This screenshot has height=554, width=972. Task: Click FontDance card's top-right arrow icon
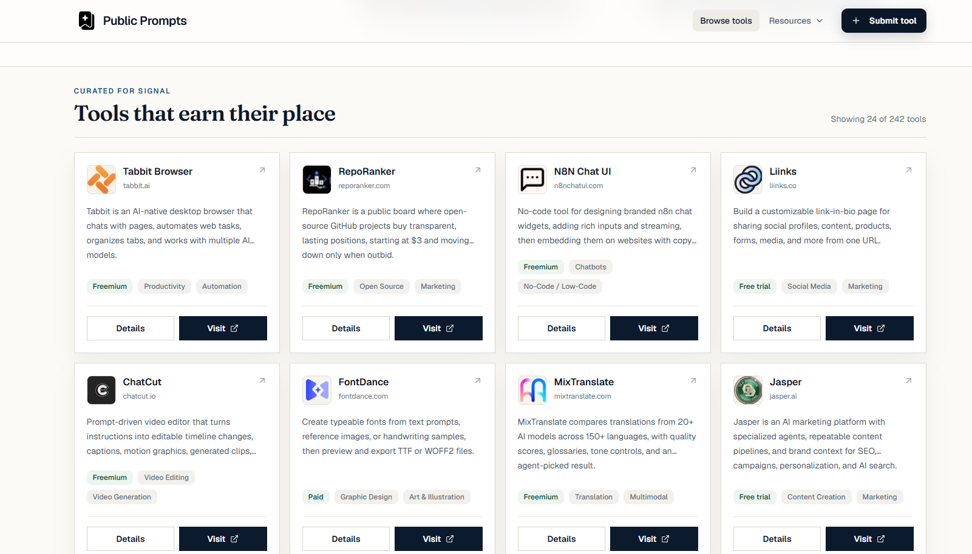pos(478,380)
